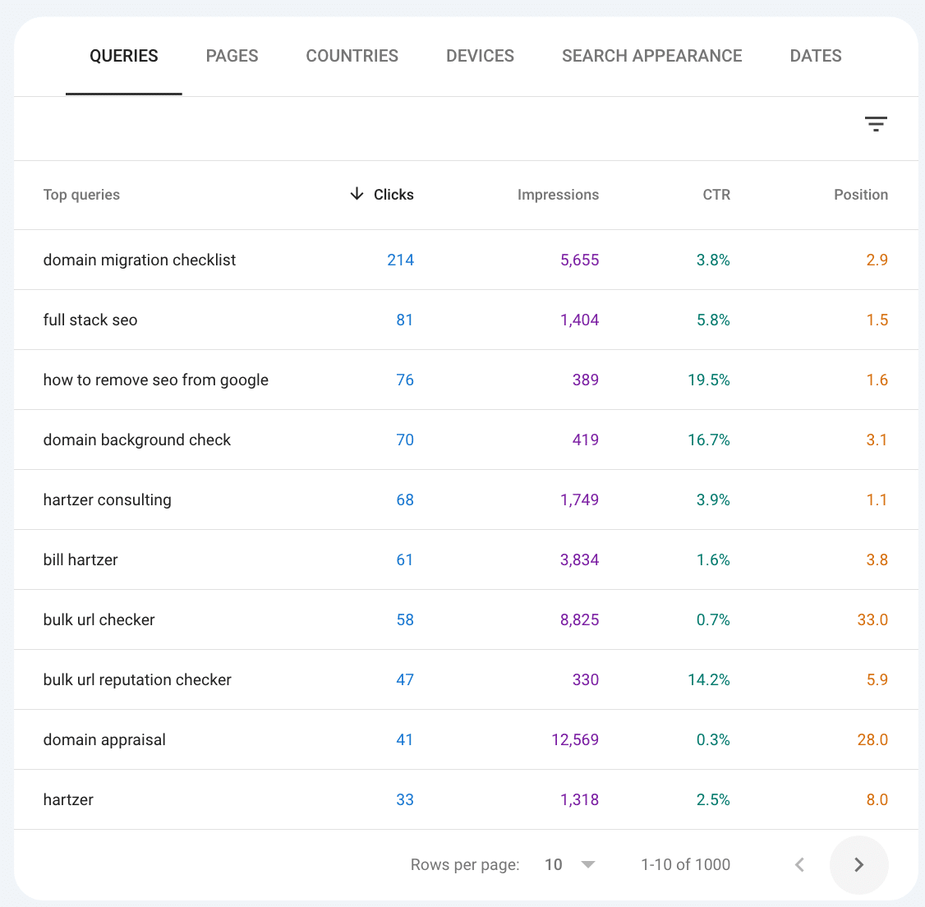
Task: Sort by Impressions column header
Action: 558,195
